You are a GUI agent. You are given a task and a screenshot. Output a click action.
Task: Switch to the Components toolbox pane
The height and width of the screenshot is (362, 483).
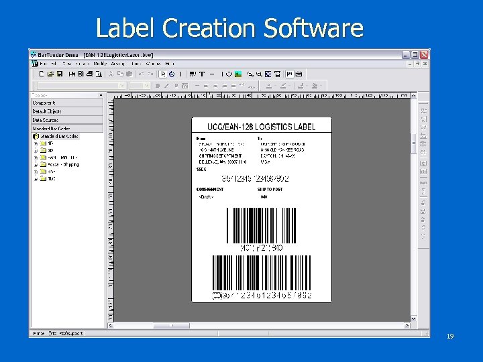point(67,103)
